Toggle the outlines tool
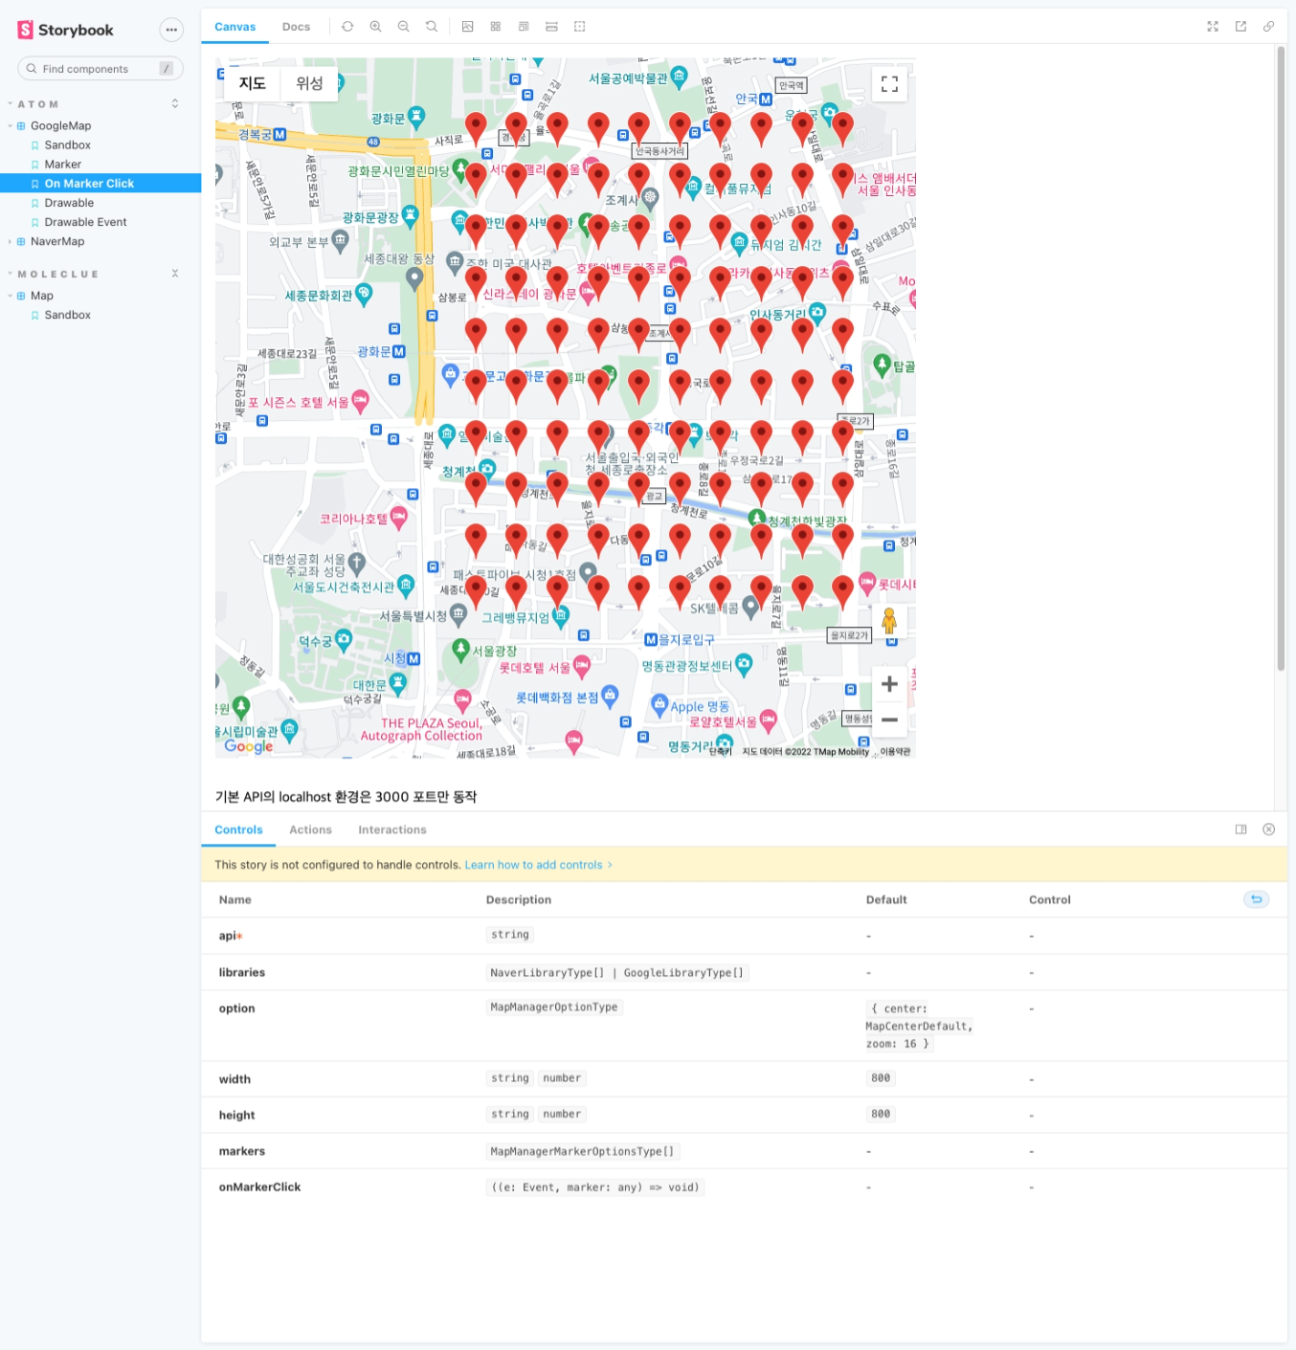 pyautogui.click(x=579, y=27)
